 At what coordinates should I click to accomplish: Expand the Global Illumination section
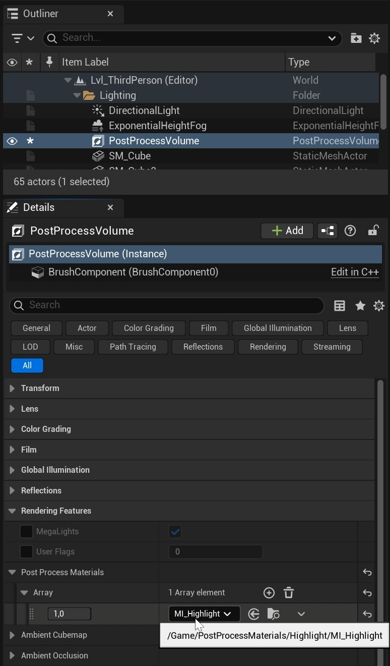[x=12, y=470]
